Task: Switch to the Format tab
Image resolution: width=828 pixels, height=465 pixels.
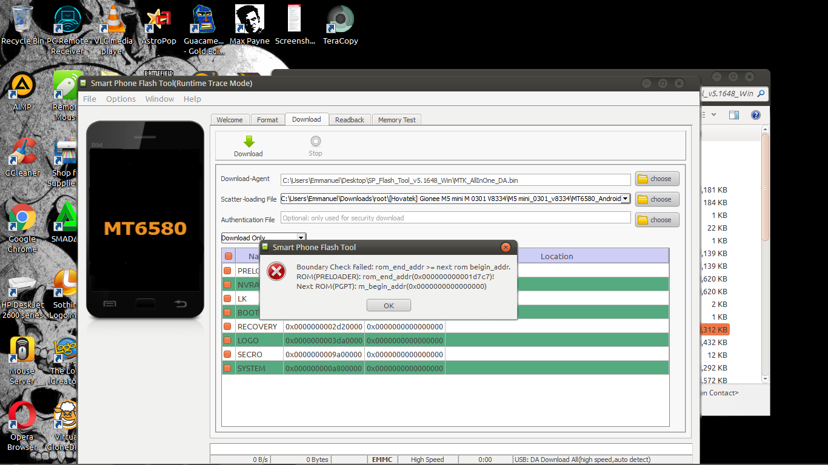Action: 267,120
